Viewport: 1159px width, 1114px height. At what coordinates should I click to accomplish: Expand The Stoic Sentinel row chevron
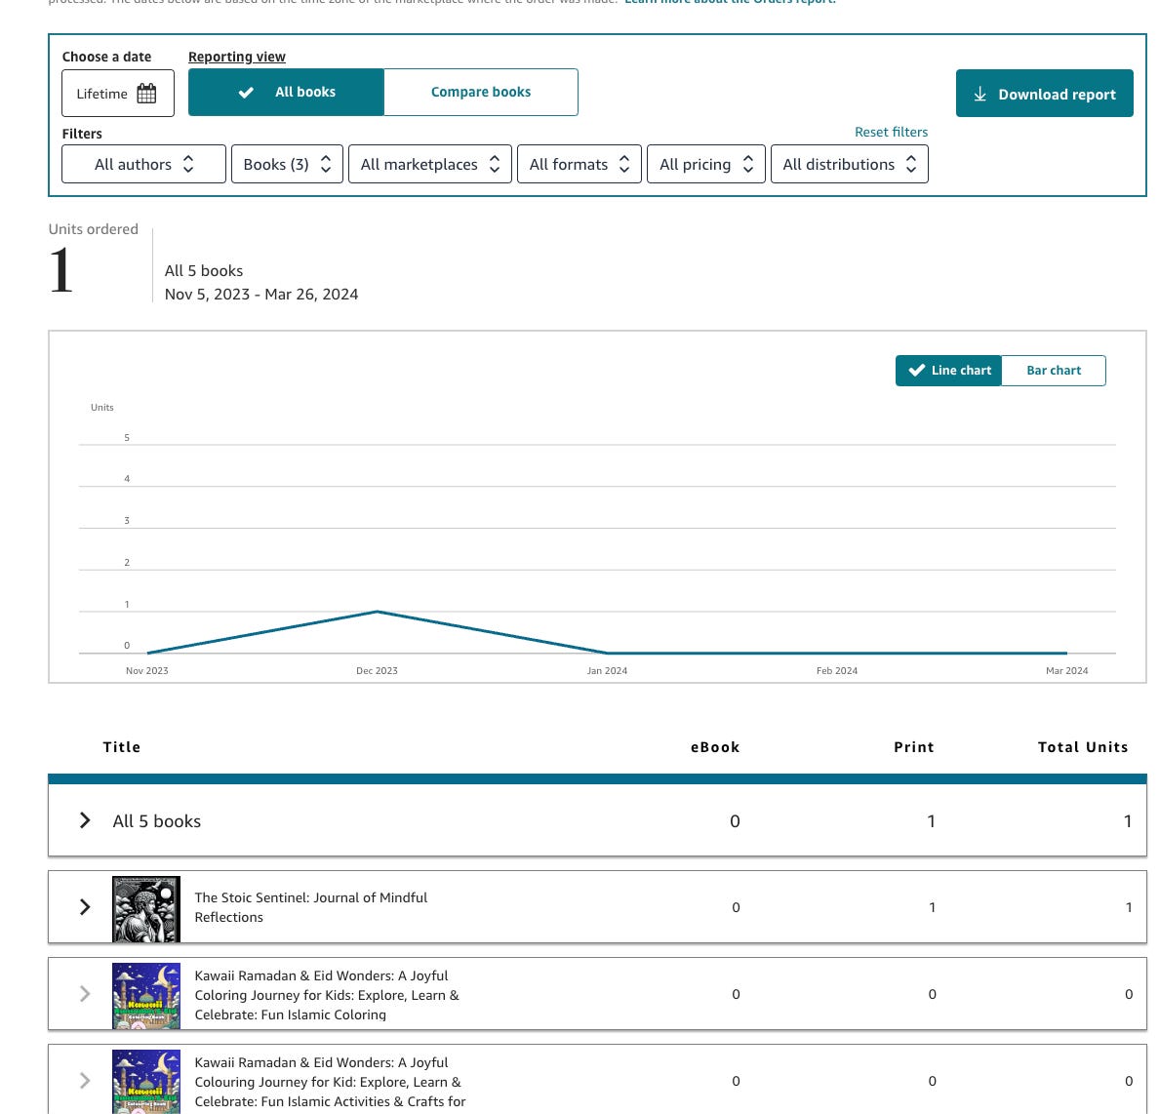click(85, 907)
